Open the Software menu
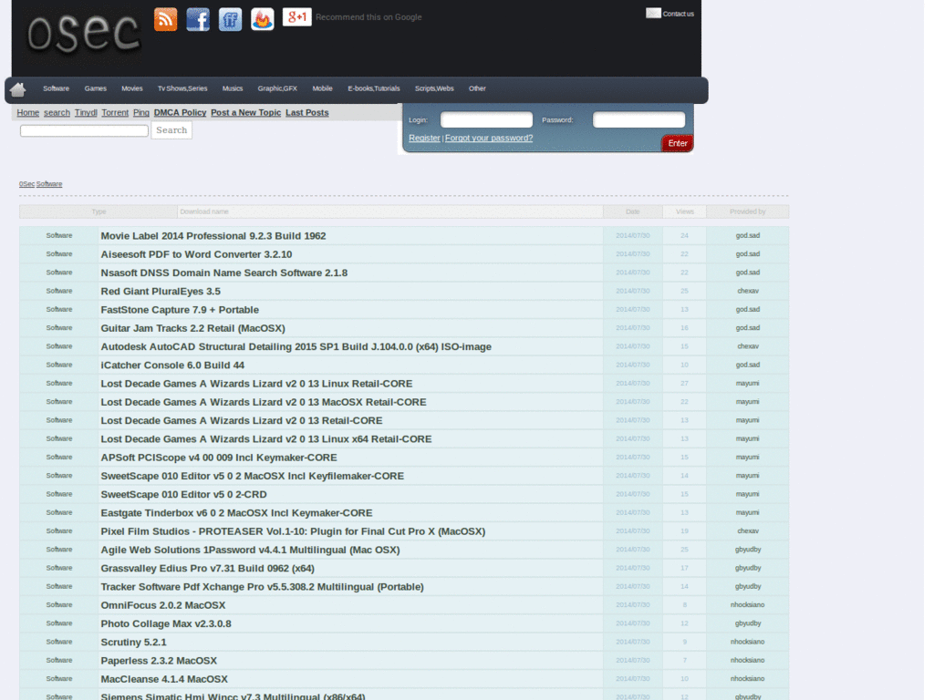 (56, 88)
